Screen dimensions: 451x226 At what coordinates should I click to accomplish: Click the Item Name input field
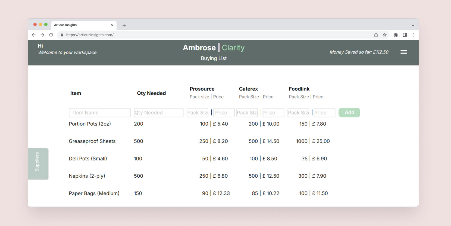[x=100, y=113]
